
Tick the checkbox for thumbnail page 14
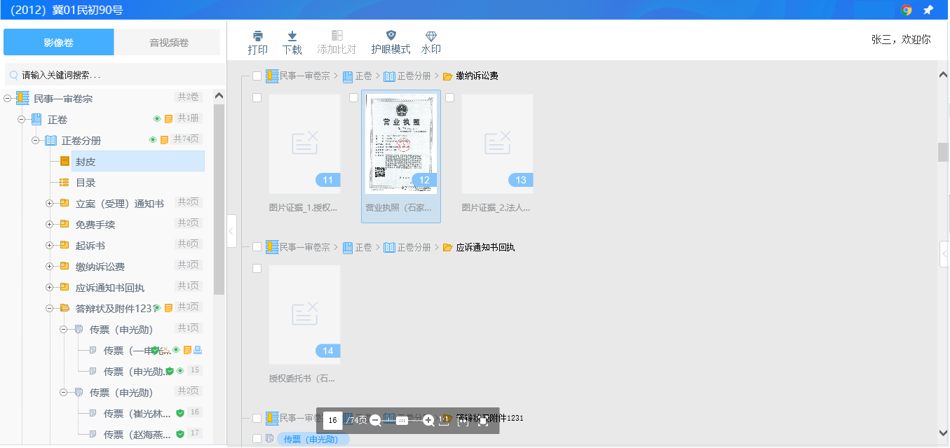click(x=257, y=269)
